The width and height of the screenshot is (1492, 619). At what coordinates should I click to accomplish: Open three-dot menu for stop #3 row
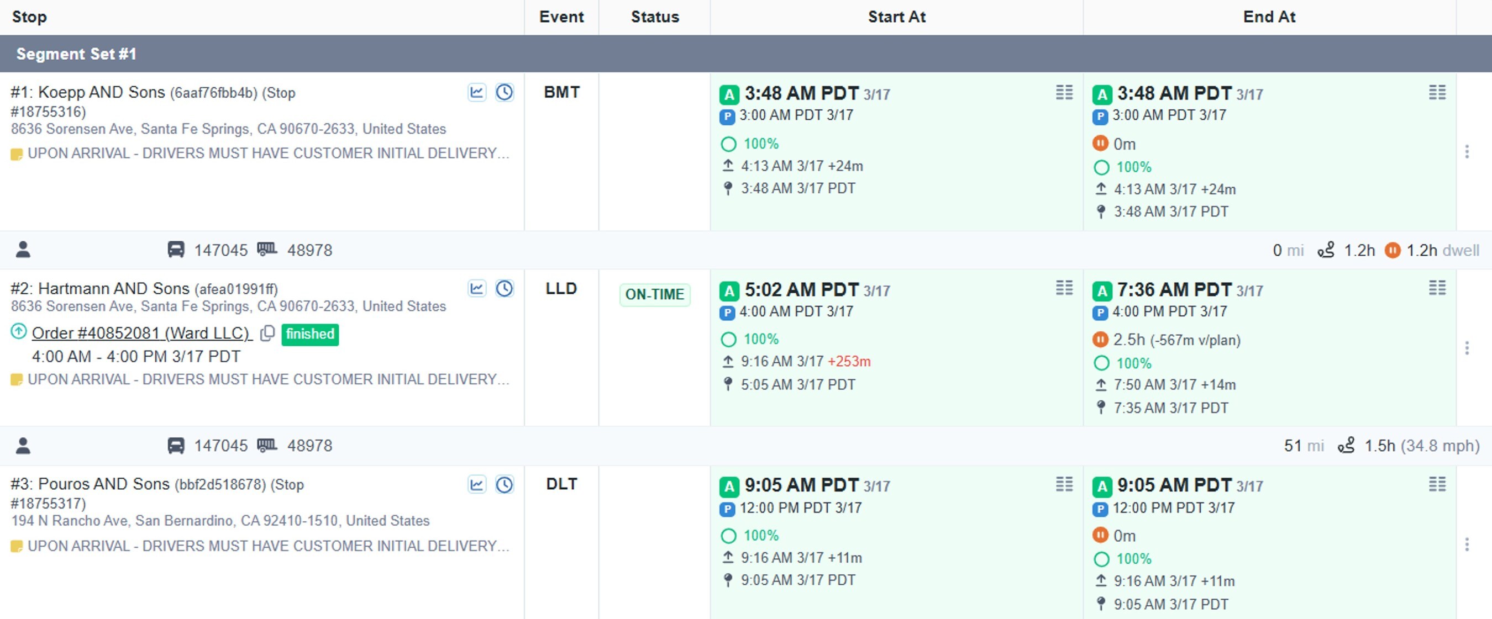point(1467,544)
